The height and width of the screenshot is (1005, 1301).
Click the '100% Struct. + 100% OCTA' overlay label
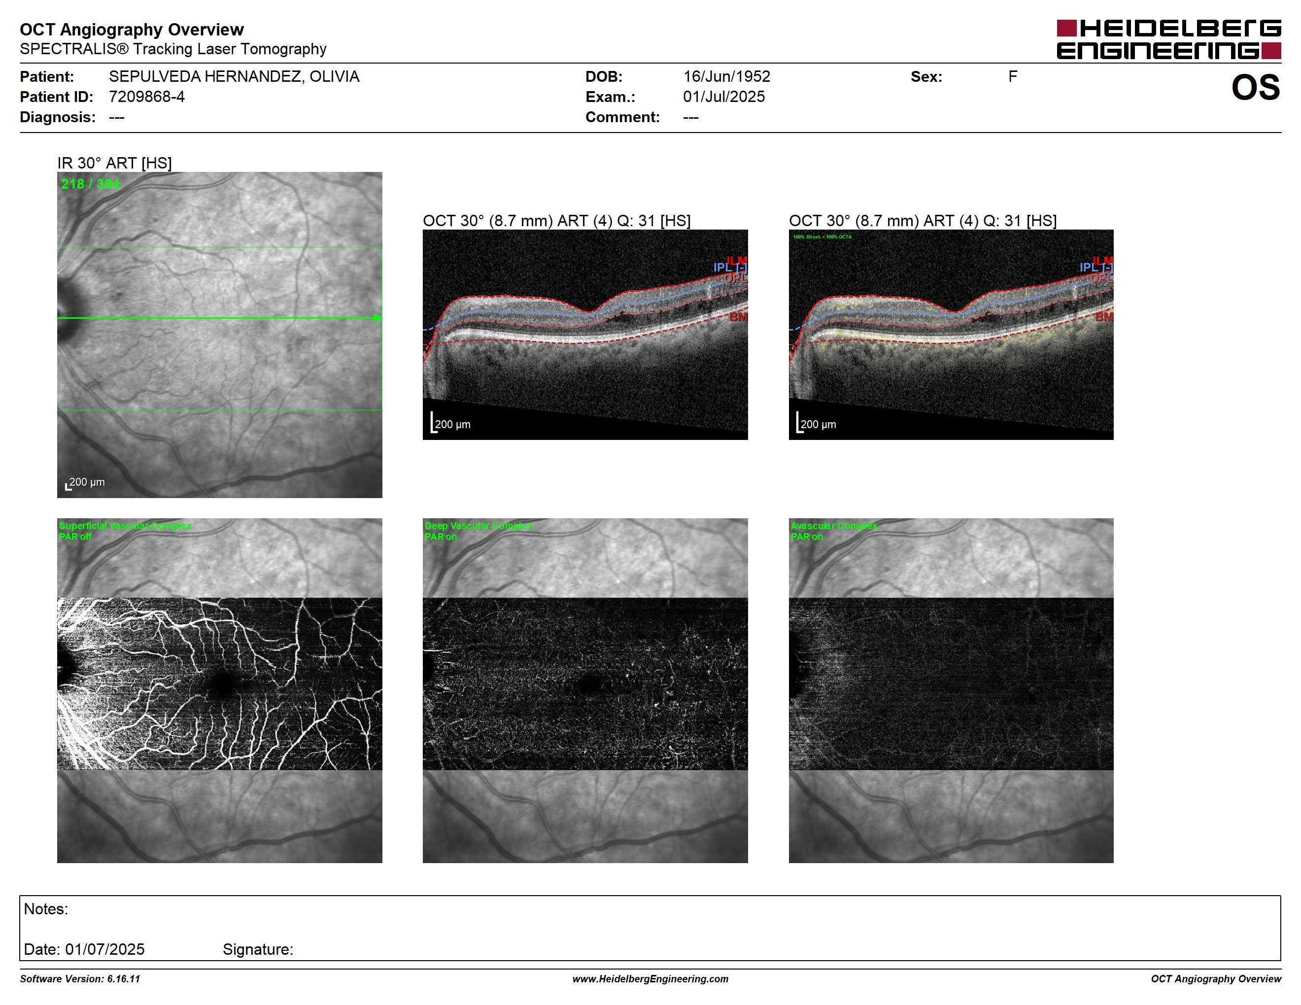point(822,237)
